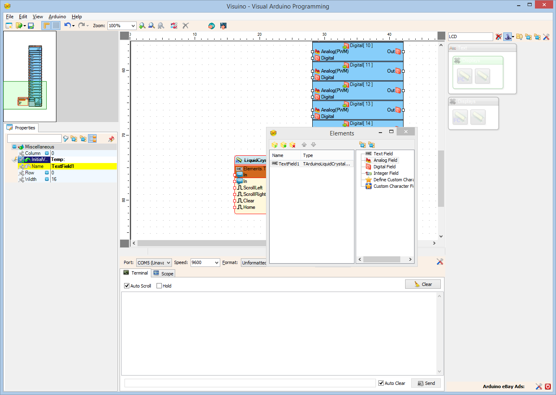
Task: Click the design overview thumbnail
Action: click(x=30, y=77)
